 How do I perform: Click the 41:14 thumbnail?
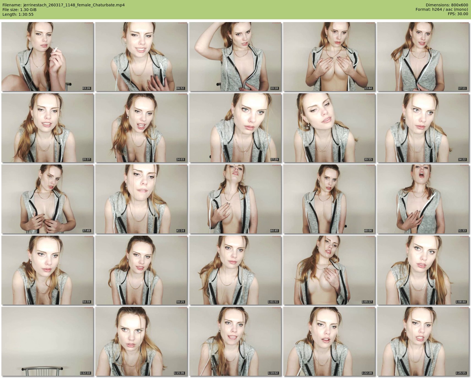pos(141,199)
